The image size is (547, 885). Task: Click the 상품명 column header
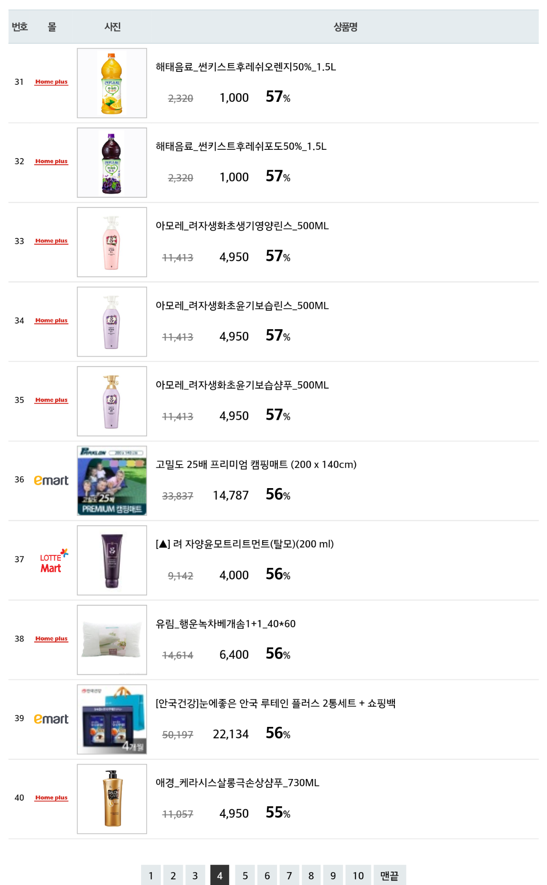point(345,27)
